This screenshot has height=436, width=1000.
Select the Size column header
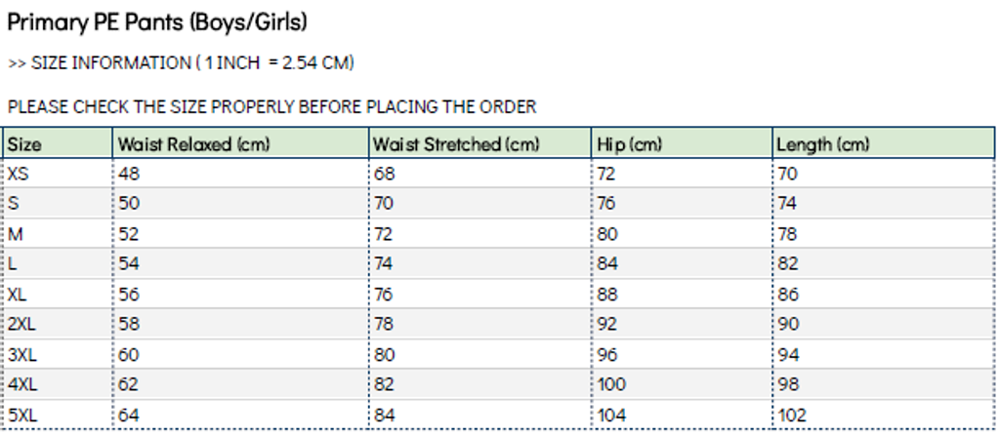(x=25, y=144)
